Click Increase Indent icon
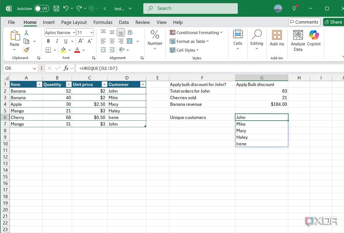344x233 pixels. point(112,50)
